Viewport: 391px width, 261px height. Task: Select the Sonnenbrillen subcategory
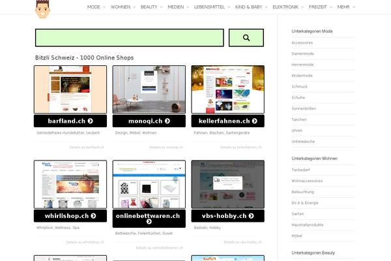(x=304, y=109)
